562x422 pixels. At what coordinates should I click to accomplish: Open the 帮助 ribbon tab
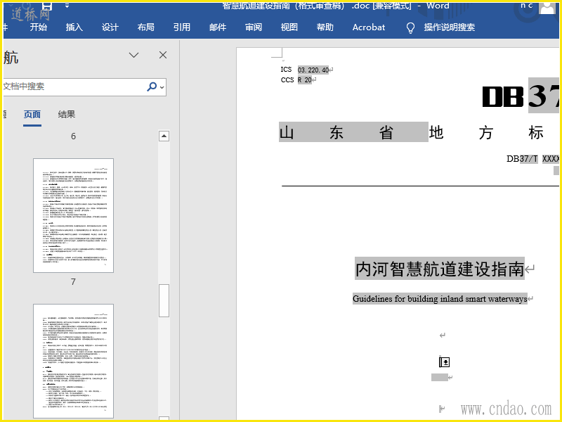pos(325,27)
